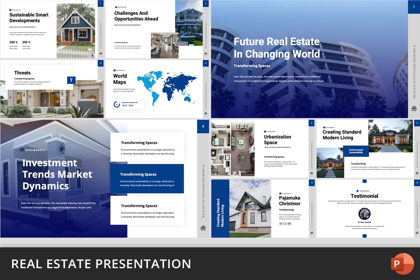Click page number badge 17 on World Maps slide
Viewport: 420px width, 280px height.
(x=206, y=63)
